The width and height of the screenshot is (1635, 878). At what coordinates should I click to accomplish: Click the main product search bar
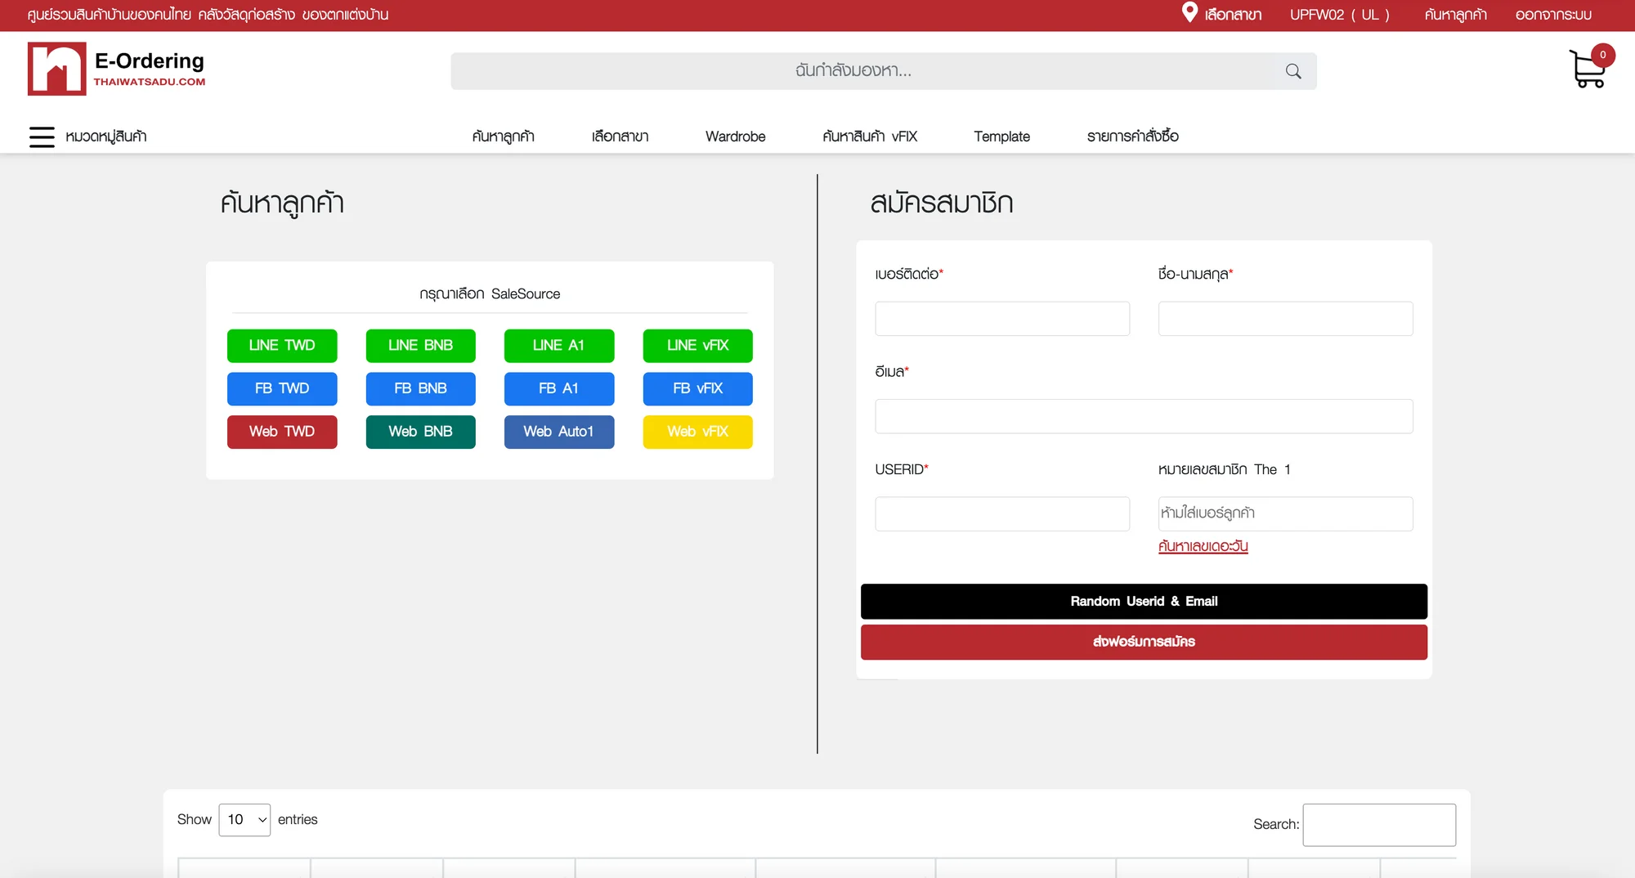tap(883, 71)
